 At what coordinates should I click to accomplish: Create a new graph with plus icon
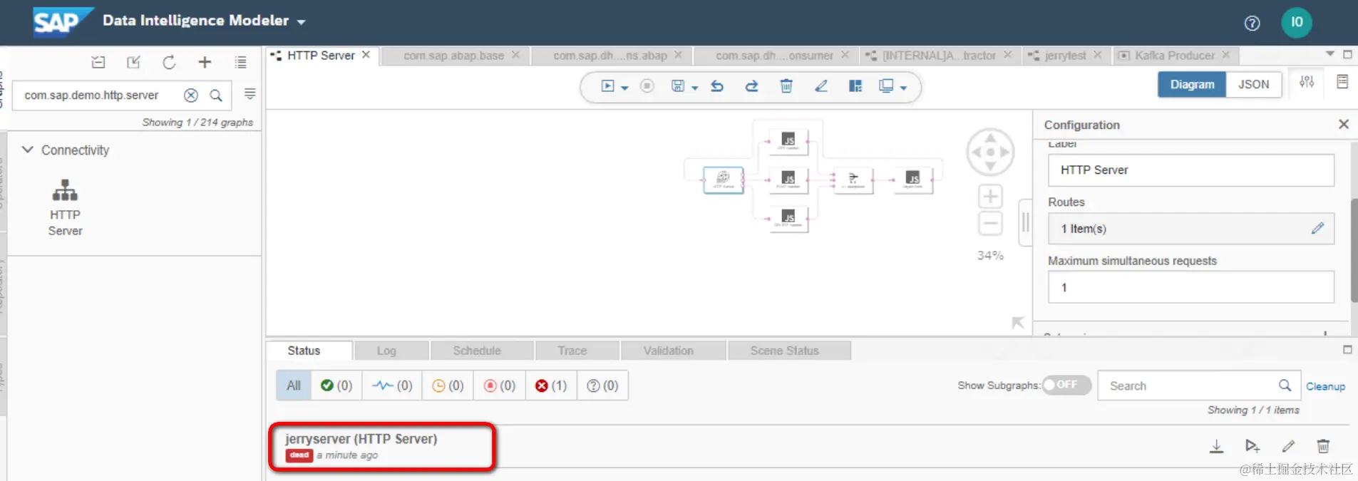point(205,63)
